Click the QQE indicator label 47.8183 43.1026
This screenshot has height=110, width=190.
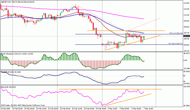pos(11,72)
